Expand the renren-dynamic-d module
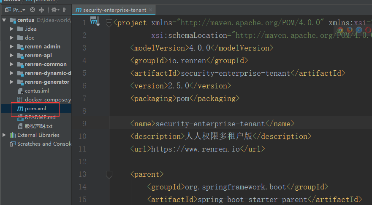 [12, 73]
